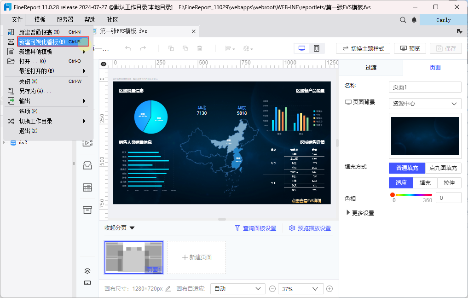
Task: Select 填充 fit mode option
Action: coord(425,183)
